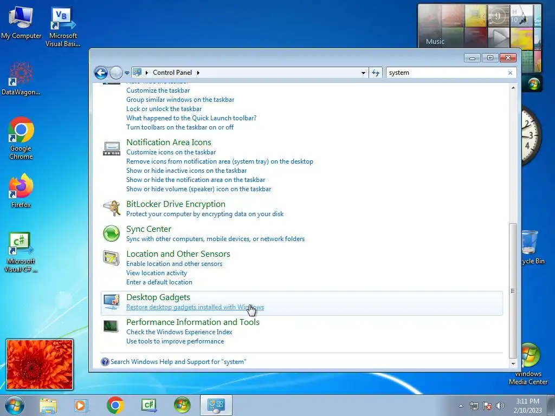Select the Google Chrome desktop shortcut
This screenshot has height=416, width=555.
click(x=21, y=138)
